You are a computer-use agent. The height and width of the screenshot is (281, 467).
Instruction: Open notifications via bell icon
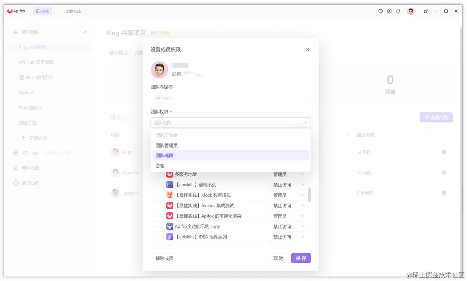pyautogui.click(x=398, y=11)
